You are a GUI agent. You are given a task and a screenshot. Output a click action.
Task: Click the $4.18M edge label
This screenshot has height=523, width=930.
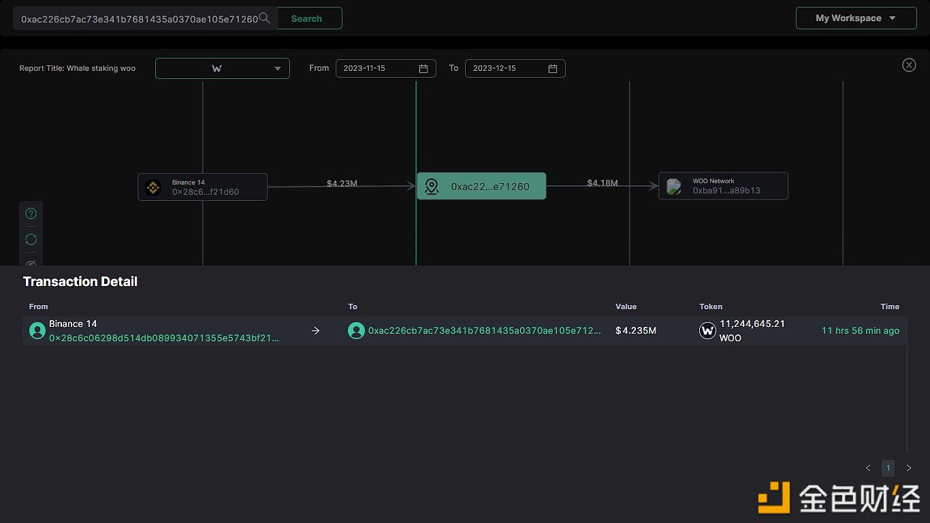(x=603, y=183)
